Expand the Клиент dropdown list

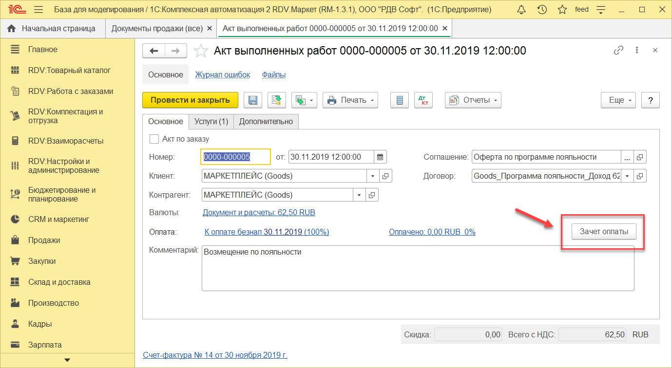coord(373,176)
